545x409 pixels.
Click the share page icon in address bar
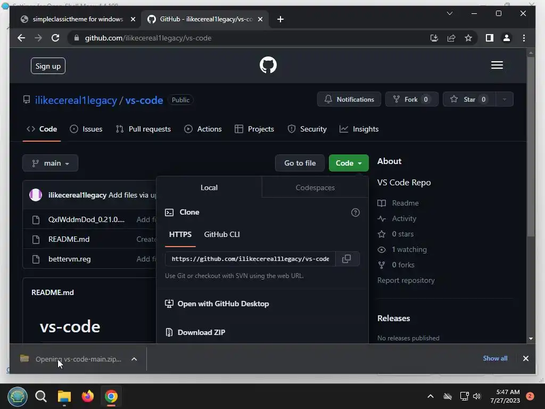(x=451, y=38)
